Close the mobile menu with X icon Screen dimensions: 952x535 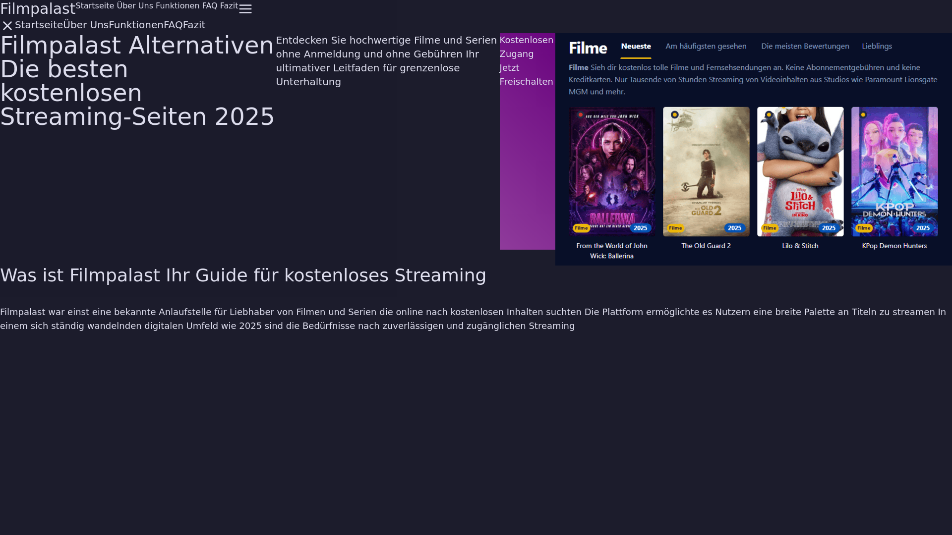(7, 25)
